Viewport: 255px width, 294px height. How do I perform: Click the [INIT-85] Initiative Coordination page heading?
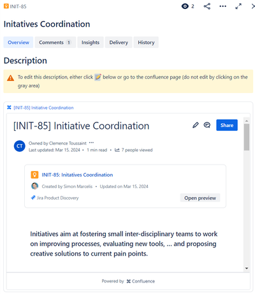click(x=81, y=126)
